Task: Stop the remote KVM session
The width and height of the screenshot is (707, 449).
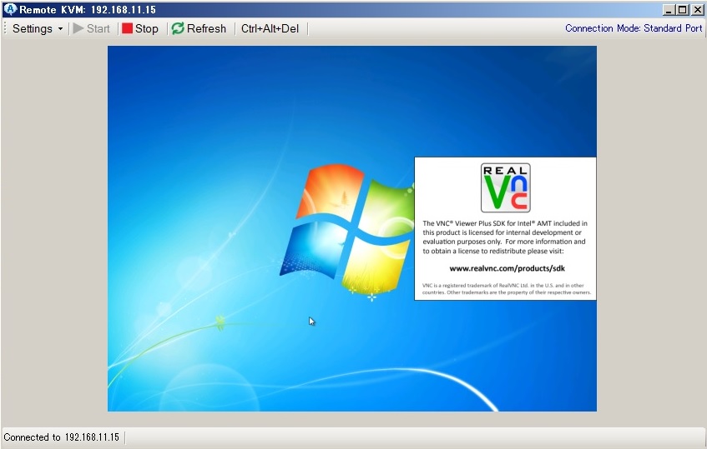Action: click(x=140, y=29)
